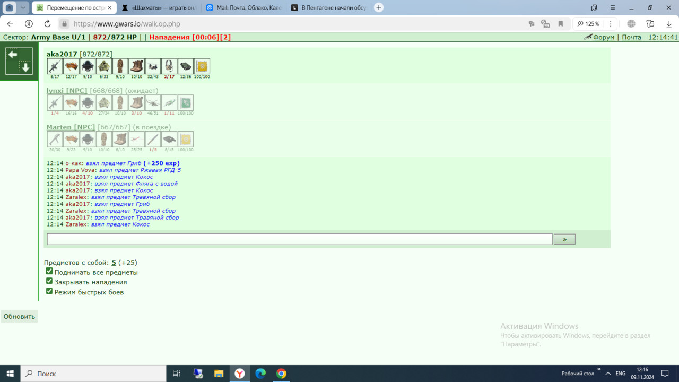679x382 pixels.
Task: Click the Windows search box Поиск
Action: (x=93, y=374)
